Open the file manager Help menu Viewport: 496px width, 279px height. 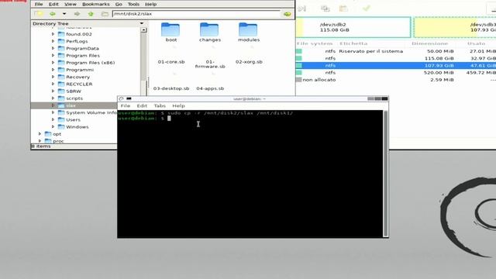[150, 4]
